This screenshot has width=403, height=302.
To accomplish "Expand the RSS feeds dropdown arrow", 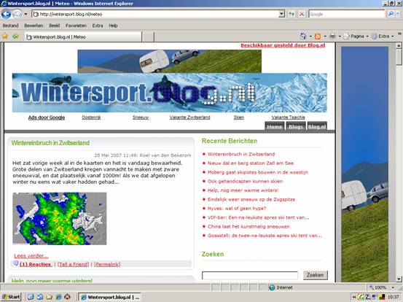I will tap(325, 36).
